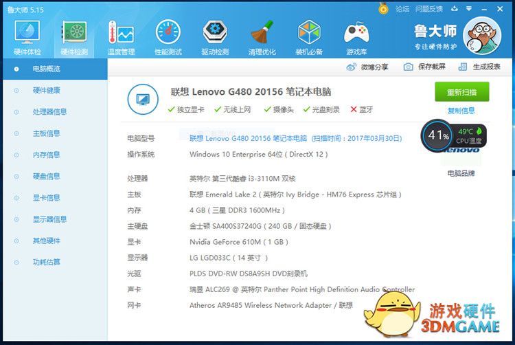Open the title bar dropdown menu arrow
The width and height of the screenshot is (515, 345).
point(456,9)
